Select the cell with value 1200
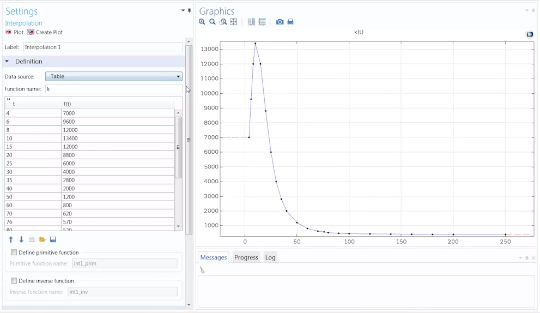The height and width of the screenshot is (313, 540). (118, 197)
